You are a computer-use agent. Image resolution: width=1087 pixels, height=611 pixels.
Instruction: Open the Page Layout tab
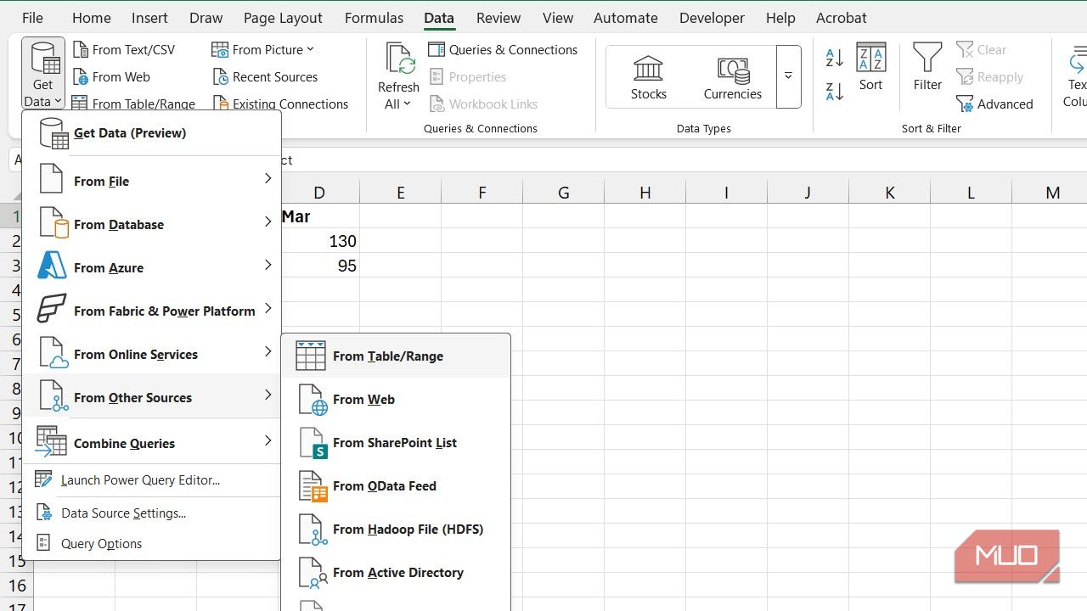[283, 18]
